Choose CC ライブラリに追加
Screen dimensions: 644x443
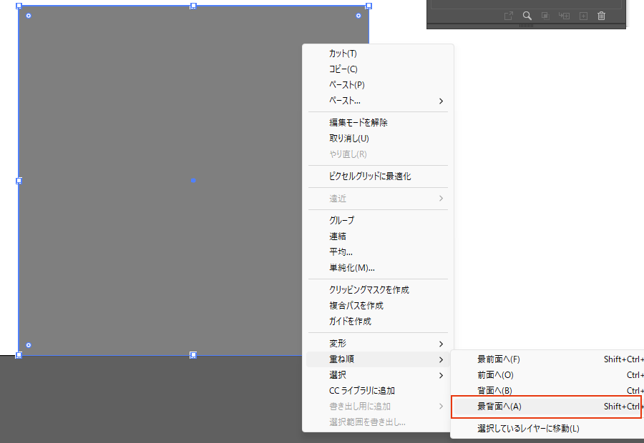tap(378, 391)
